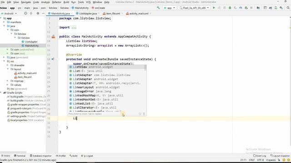Viewport: 291px width, 163px height.
Task: Click the Attach Debugger to Android Process icon
Action: click(246, 8)
